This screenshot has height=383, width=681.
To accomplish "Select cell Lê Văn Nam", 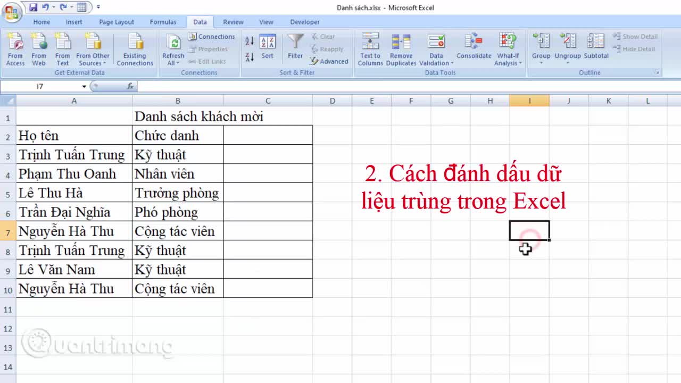I will 74,270.
